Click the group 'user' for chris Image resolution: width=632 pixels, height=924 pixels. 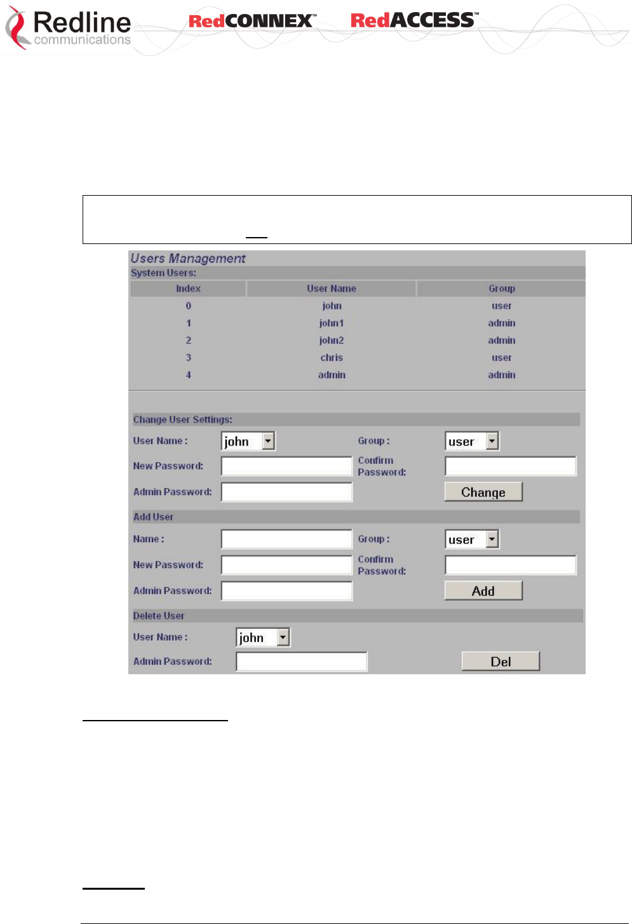point(501,357)
